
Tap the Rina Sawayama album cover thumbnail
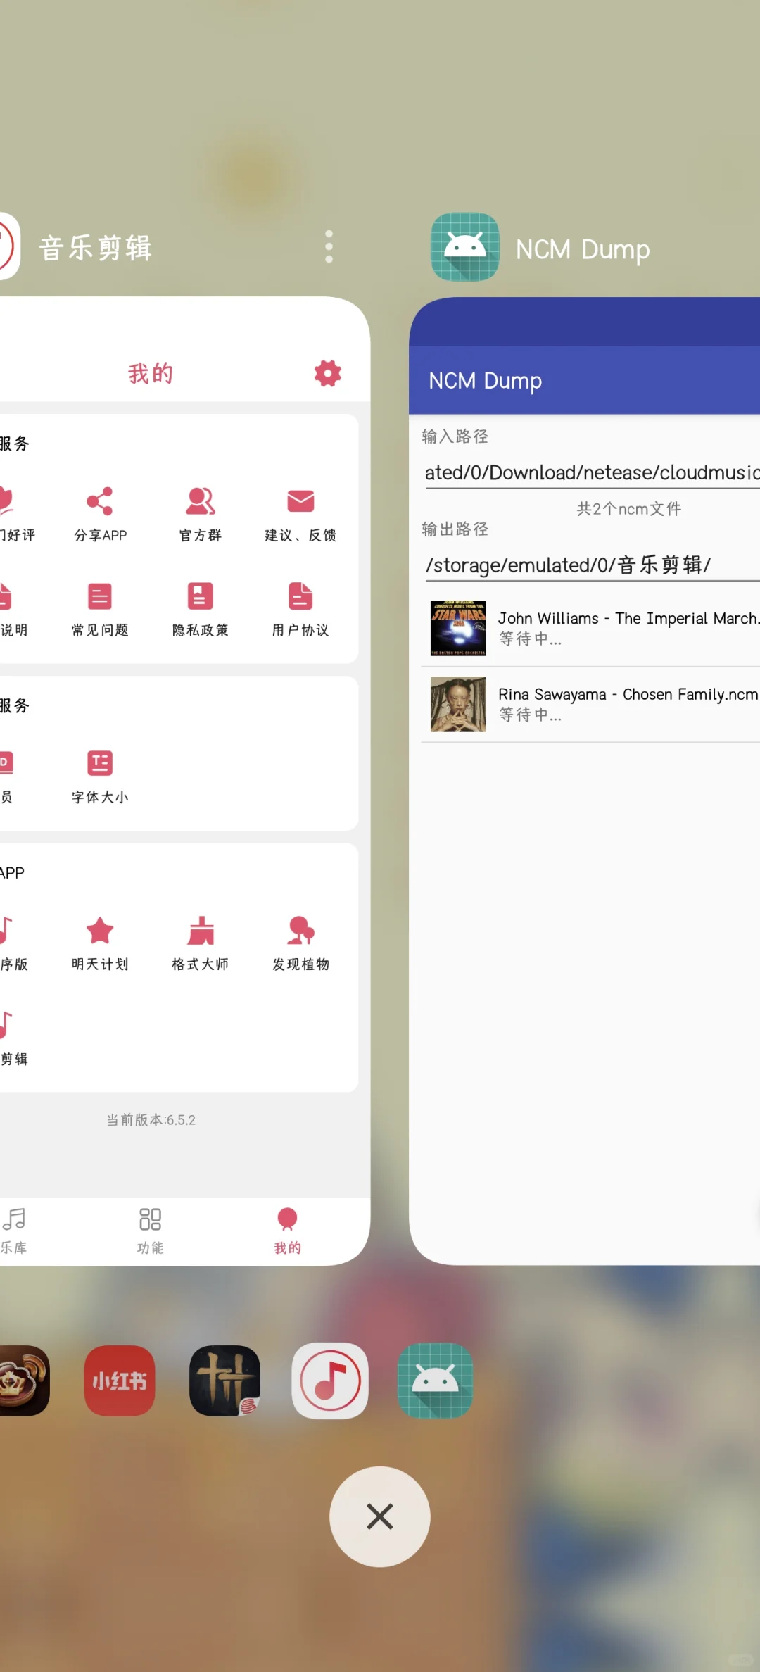pyautogui.click(x=458, y=704)
